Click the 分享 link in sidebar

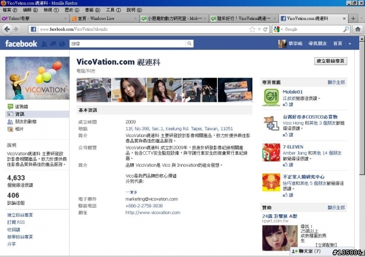(x=11, y=244)
